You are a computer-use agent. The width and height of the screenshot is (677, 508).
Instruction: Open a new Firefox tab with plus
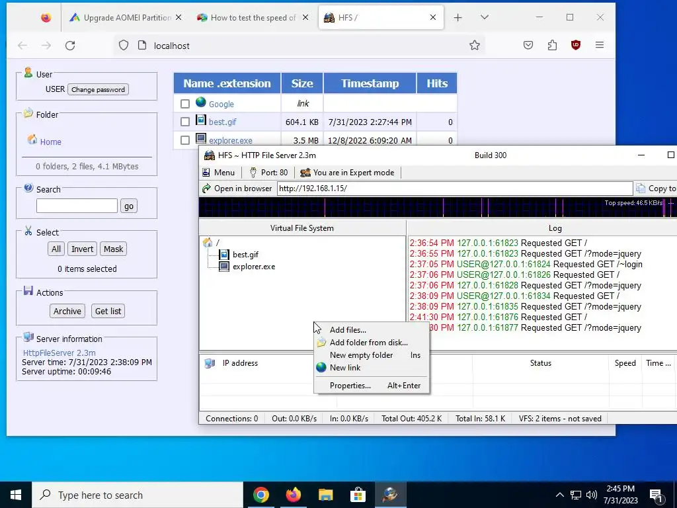coord(458,17)
